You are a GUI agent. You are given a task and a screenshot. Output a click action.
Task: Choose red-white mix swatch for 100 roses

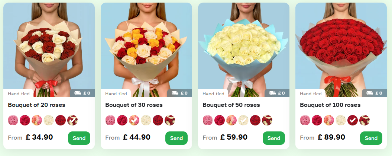tap(365, 120)
